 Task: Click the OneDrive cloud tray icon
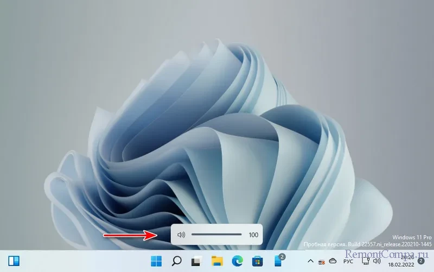(333, 261)
